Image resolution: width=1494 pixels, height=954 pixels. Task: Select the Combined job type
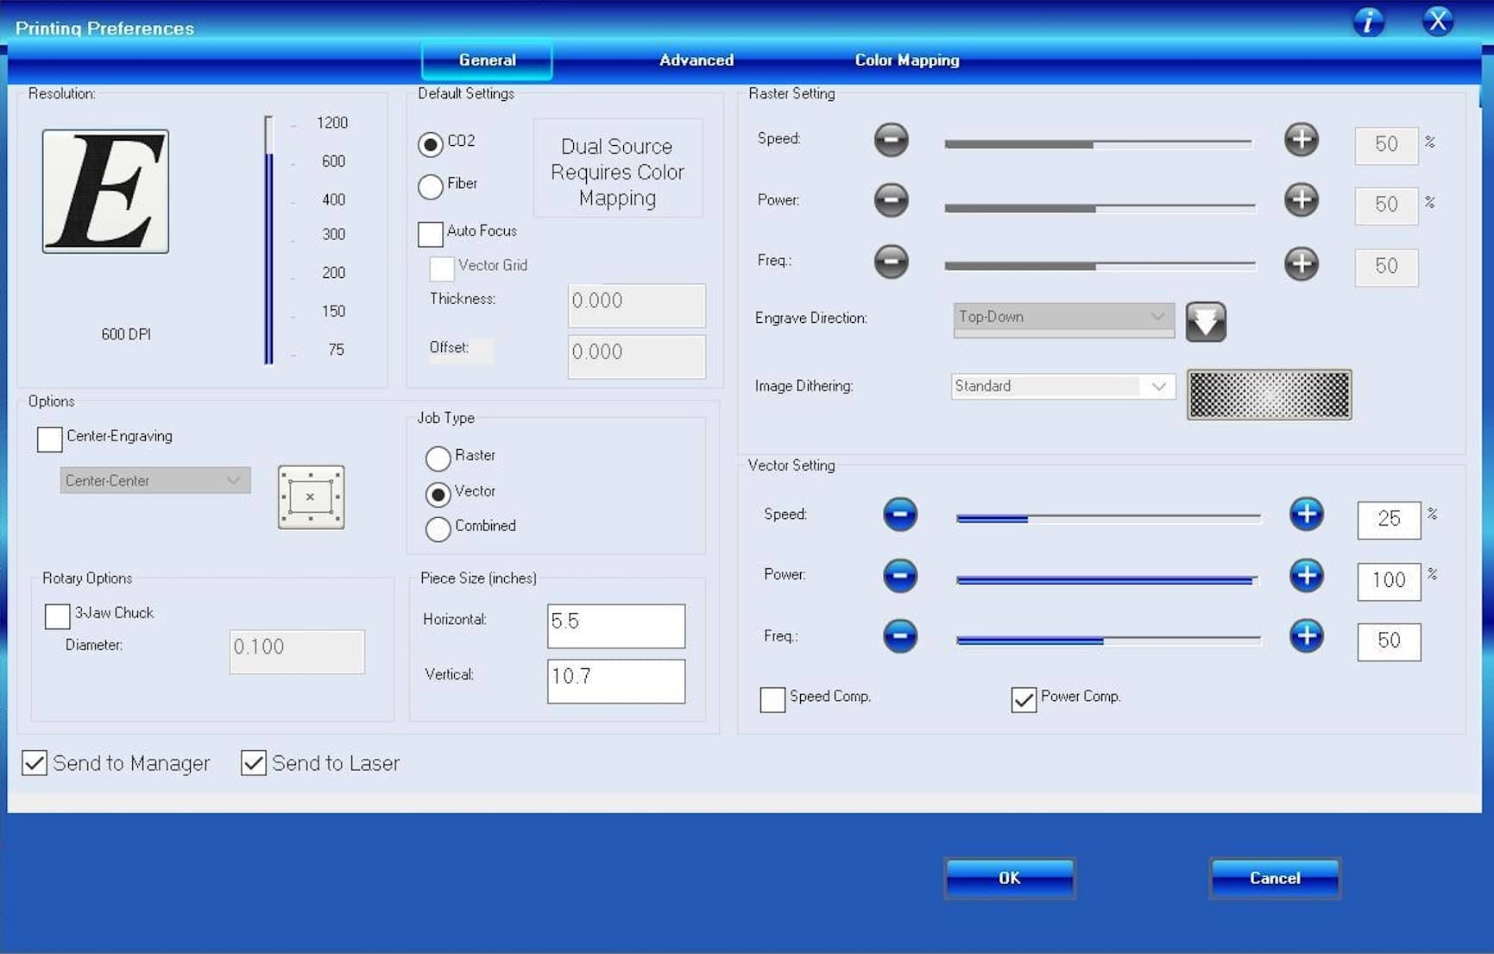[438, 528]
